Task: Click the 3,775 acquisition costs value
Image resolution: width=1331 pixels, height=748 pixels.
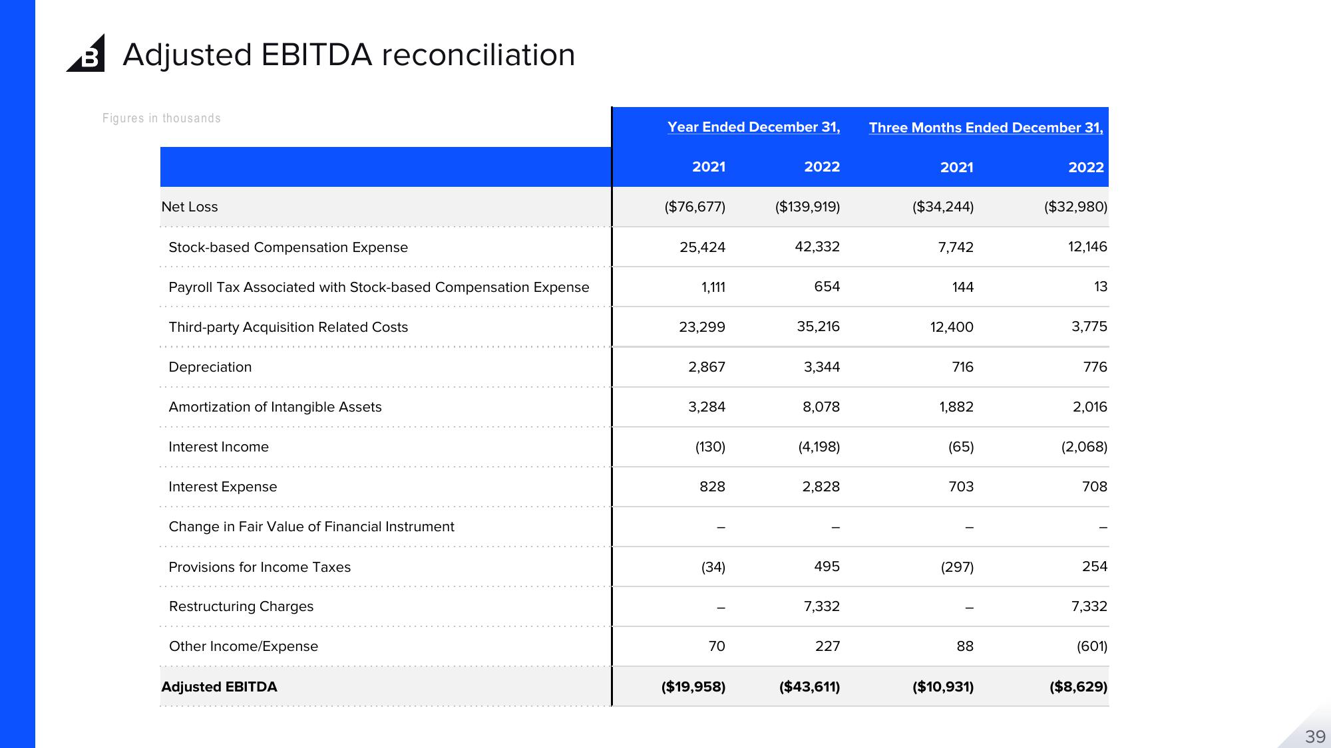Action: (x=1089, y=326)
